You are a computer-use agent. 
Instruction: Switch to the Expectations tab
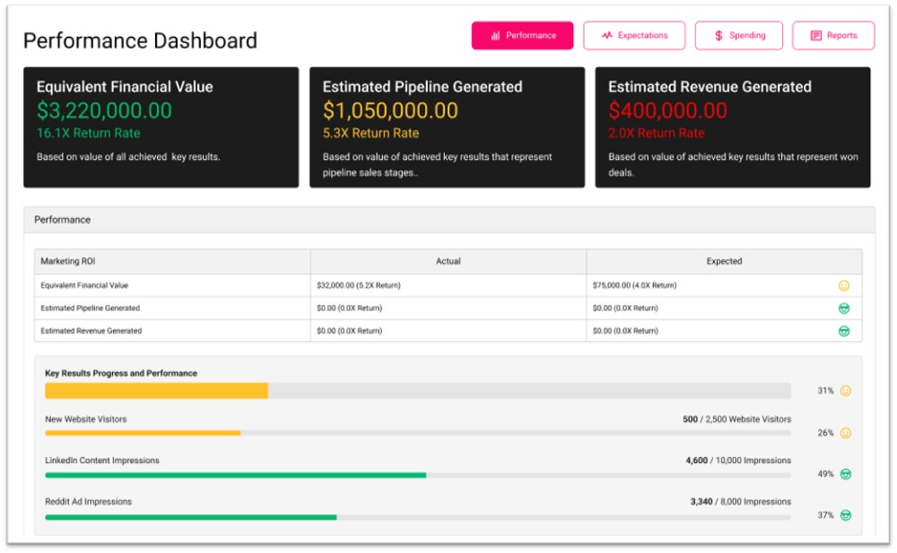(633, 36)
